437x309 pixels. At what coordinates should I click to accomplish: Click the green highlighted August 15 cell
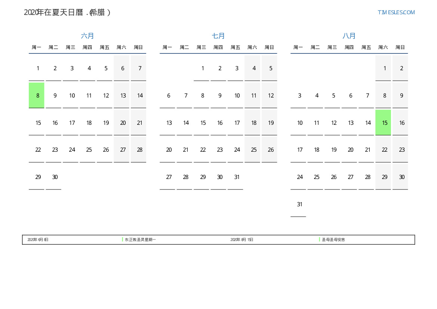point(383,123)
